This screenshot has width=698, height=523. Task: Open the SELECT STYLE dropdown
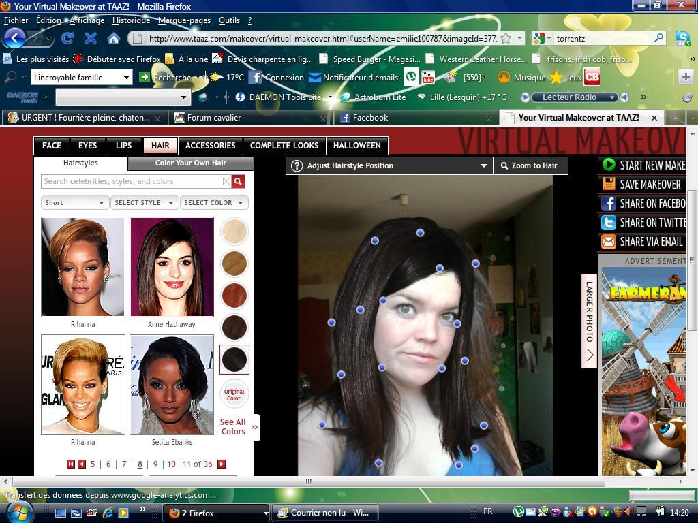tap(144, 202)
